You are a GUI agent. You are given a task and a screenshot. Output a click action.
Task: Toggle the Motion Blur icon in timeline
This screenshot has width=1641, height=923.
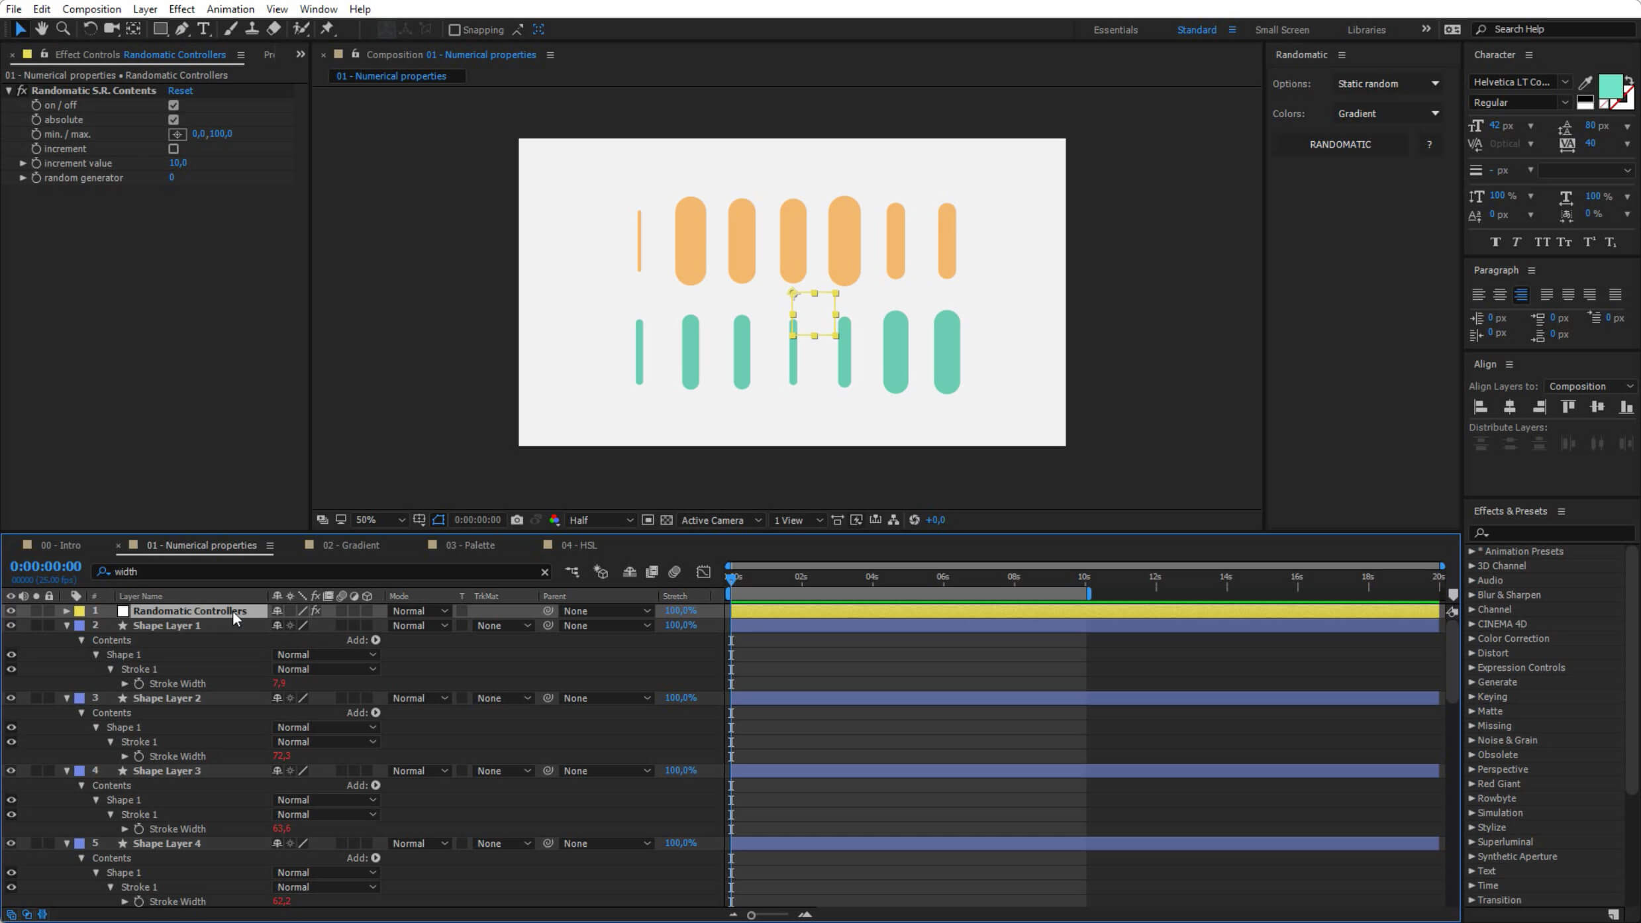[675, 572]
